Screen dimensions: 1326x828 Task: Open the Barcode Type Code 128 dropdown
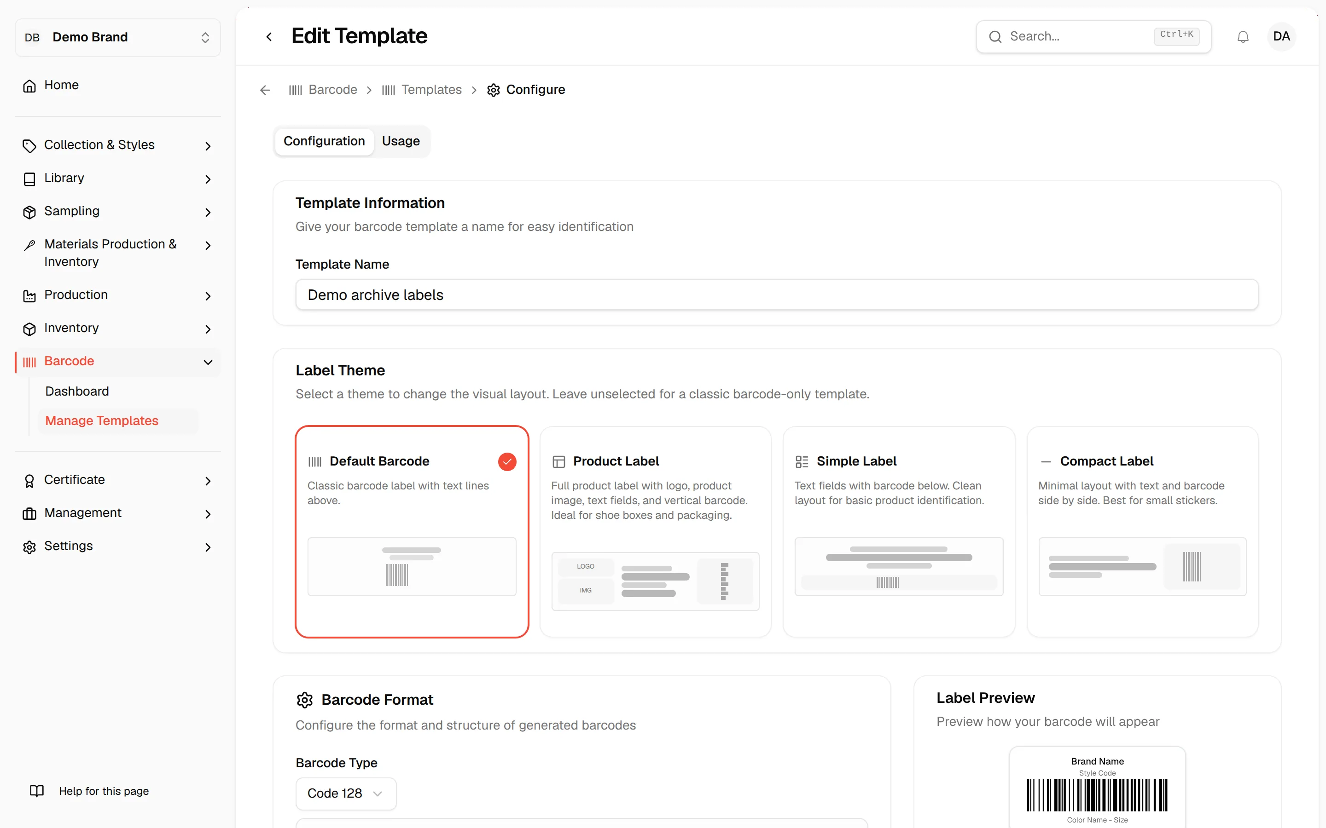coord(346,793)
